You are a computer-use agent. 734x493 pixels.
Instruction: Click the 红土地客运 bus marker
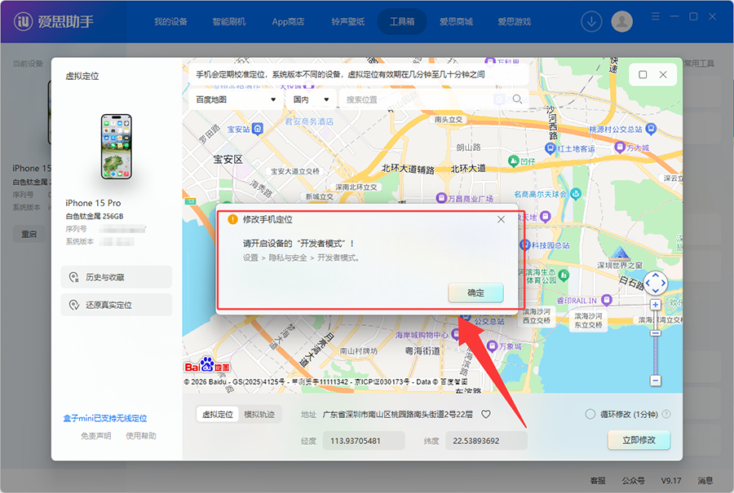[550, 149]
